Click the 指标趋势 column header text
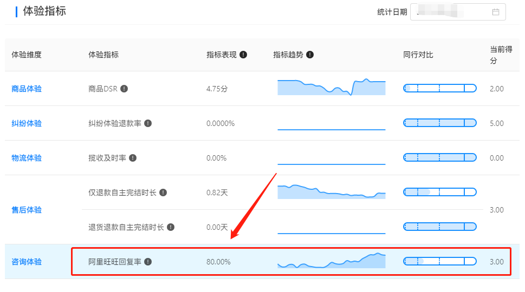 click(288, 55)
